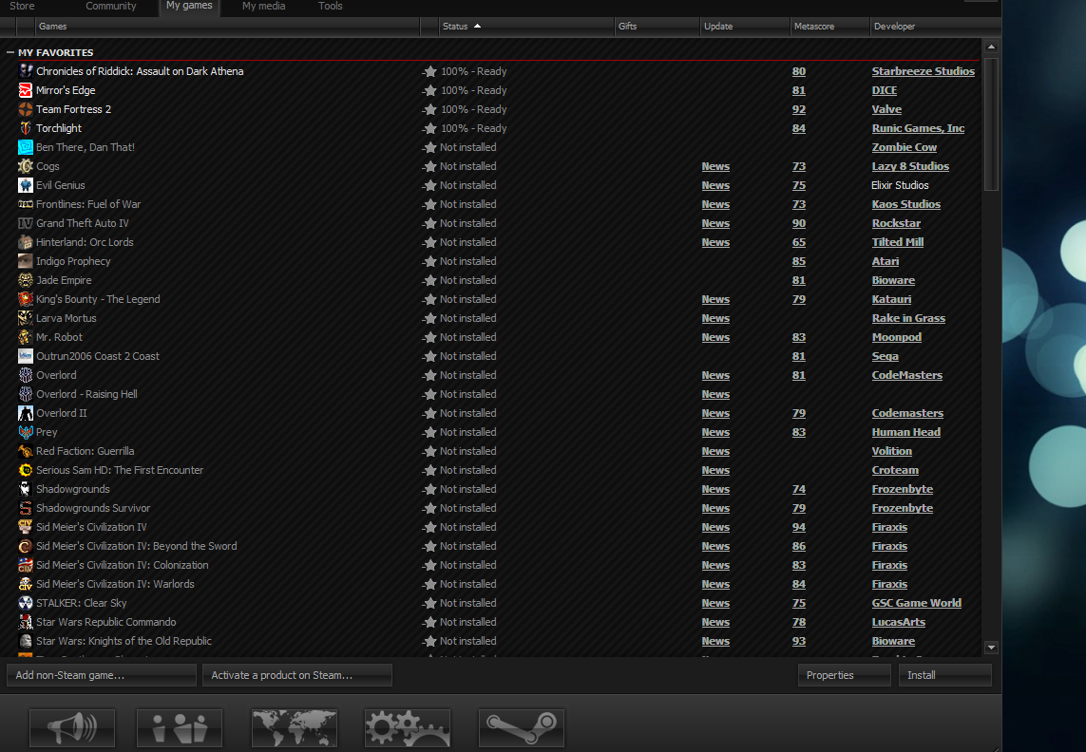Click the Cogs gear game icon
1086x752 pixels.
[x=26, y=166]
